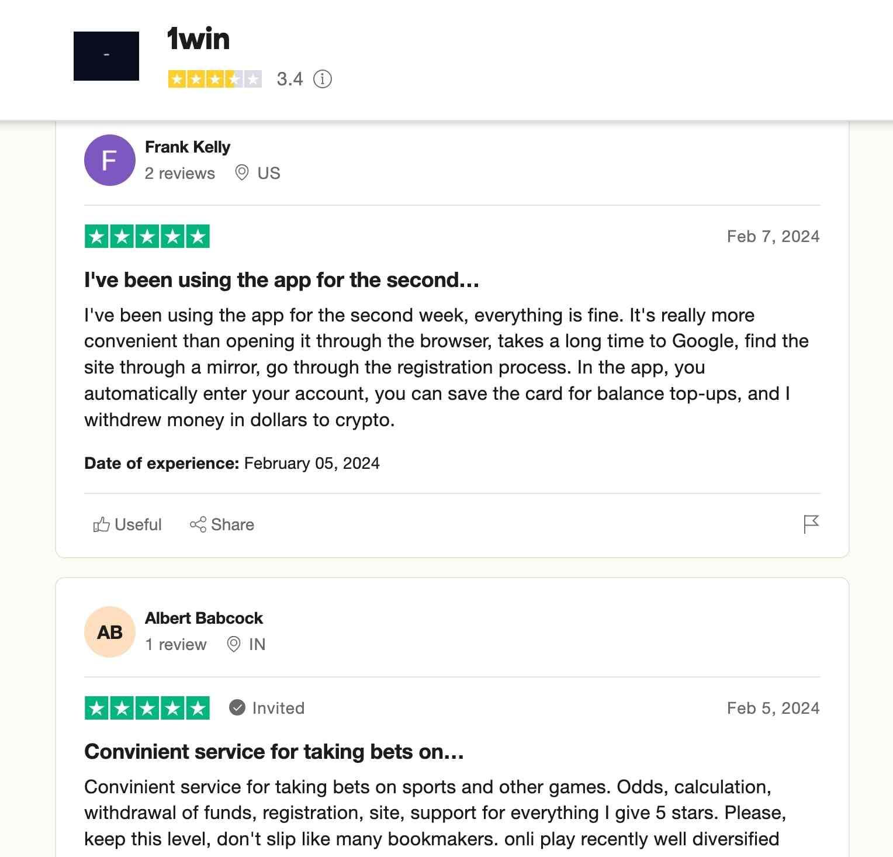The width and height of the screenshot is (893, 857).
Task: Mark Frank Kelly's review as Useful
Action: pos(127,524)
